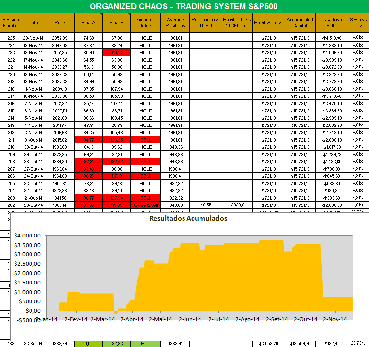Select the price cell 1903,14
This screenshot has width=369, height=347.
click(x=60, y=205)
